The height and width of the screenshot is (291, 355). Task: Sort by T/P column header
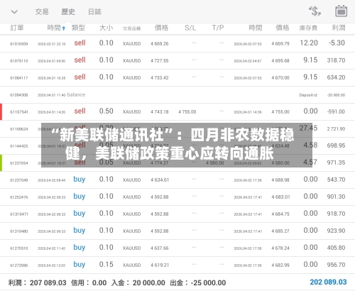pos(218,28)
